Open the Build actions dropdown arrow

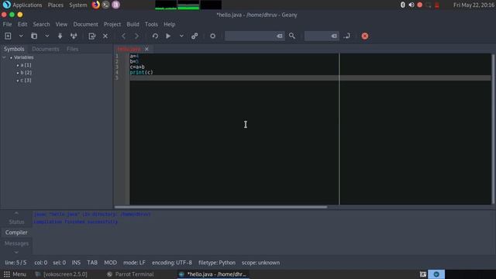181,36
